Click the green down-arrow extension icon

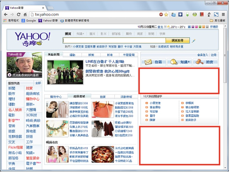pyautogui.click(x=187, y=15)
